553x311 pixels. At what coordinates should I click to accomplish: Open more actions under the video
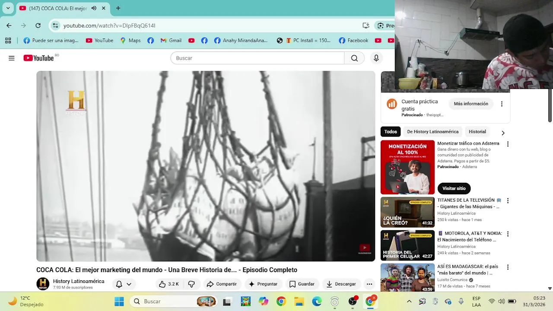pos(369,284)
